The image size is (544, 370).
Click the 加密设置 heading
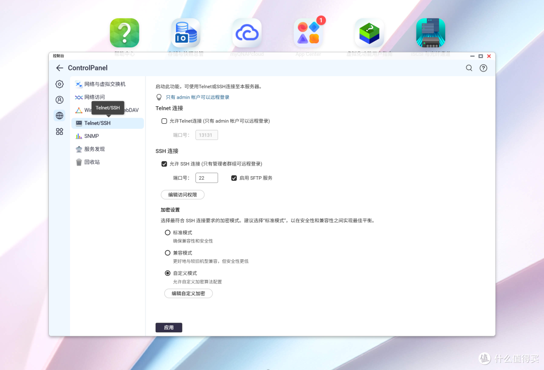(x=170, y=210)
